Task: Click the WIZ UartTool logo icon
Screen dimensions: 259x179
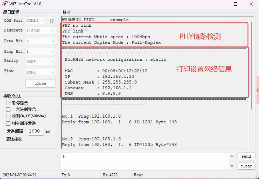Action: (5, 4)
